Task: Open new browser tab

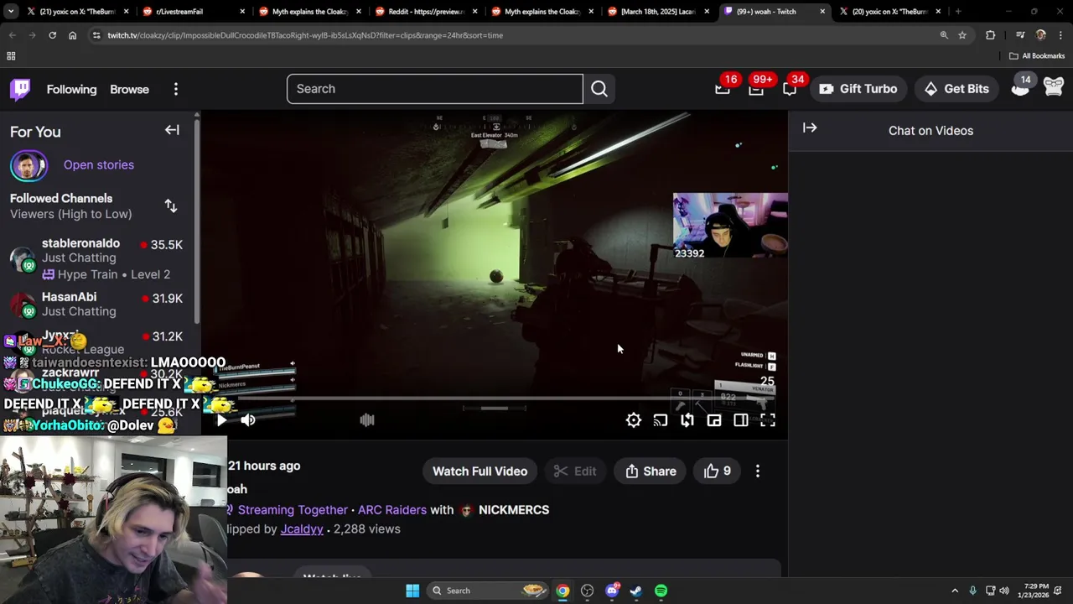Action: (x=958, y=12)
